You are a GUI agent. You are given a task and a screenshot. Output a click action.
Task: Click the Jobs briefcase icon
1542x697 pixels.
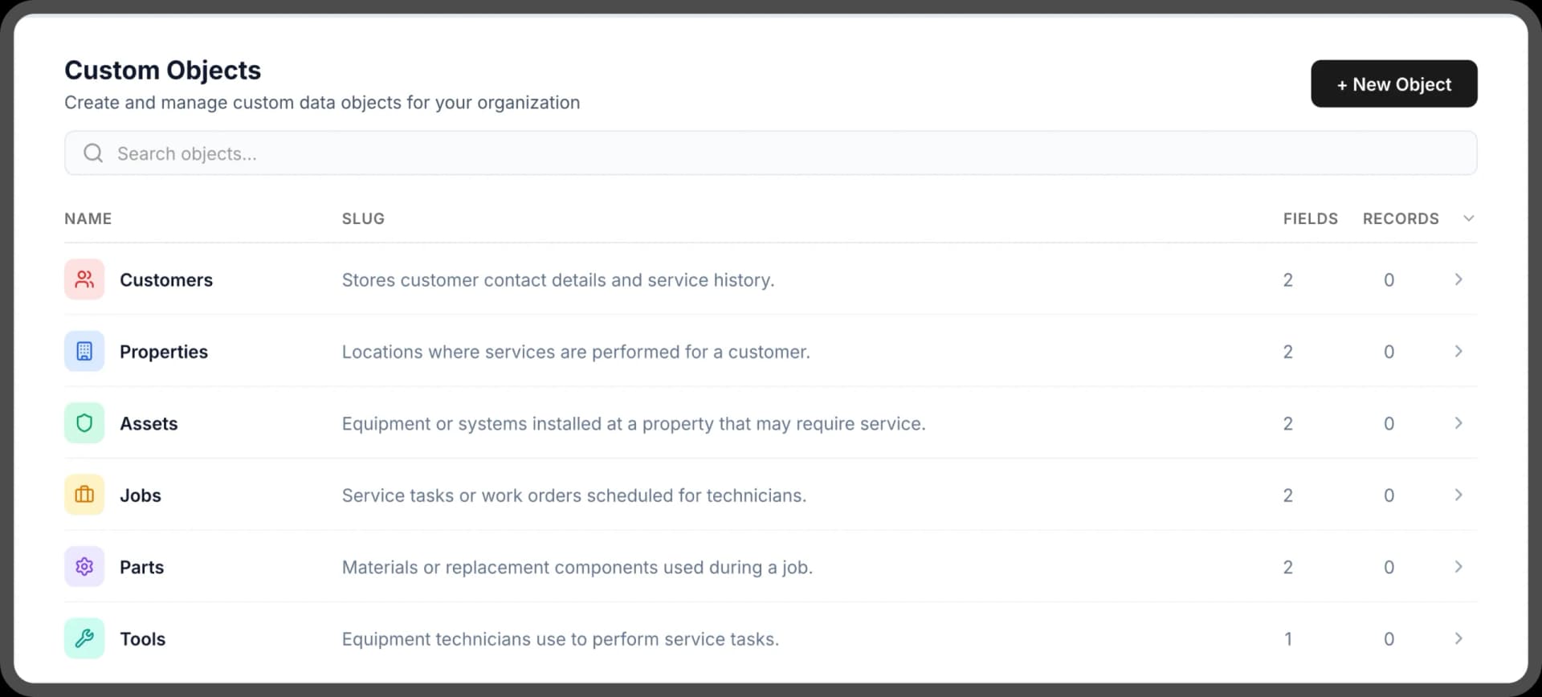click(x=84, y=495)
